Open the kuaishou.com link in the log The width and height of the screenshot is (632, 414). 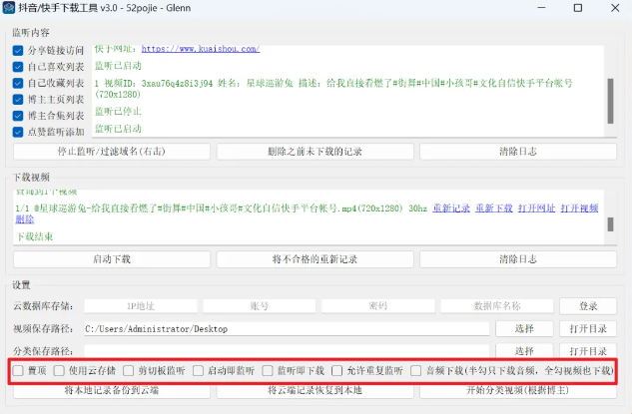point(201,49)
